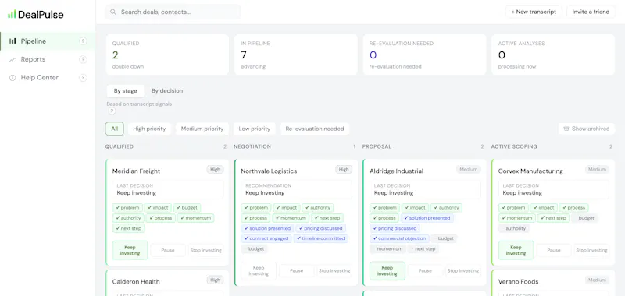Open the Aldridge Industrial deal
The image size is (625, 296).
397,171
